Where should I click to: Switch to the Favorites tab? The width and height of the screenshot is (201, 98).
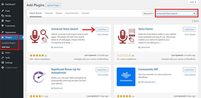(x=85, y=13)
